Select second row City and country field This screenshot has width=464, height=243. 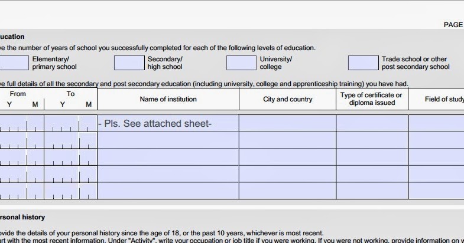[288, 140]
